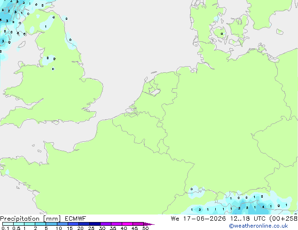Click the 0.5–1 mm legend swatch

(19, 224)
